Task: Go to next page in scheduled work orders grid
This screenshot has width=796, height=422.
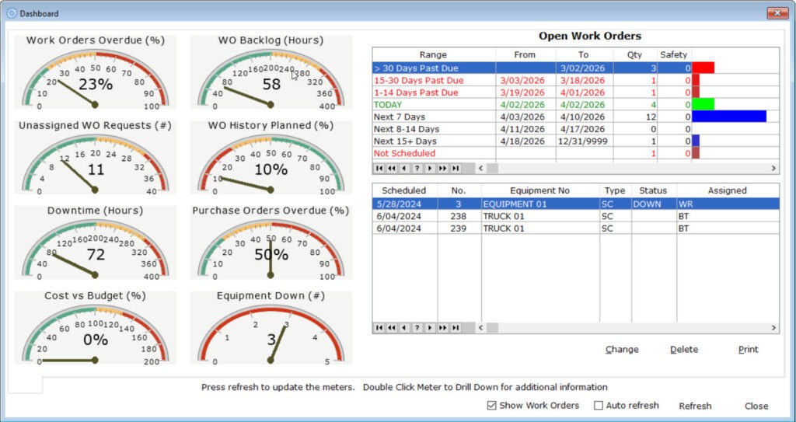Action: pos(443,328)
